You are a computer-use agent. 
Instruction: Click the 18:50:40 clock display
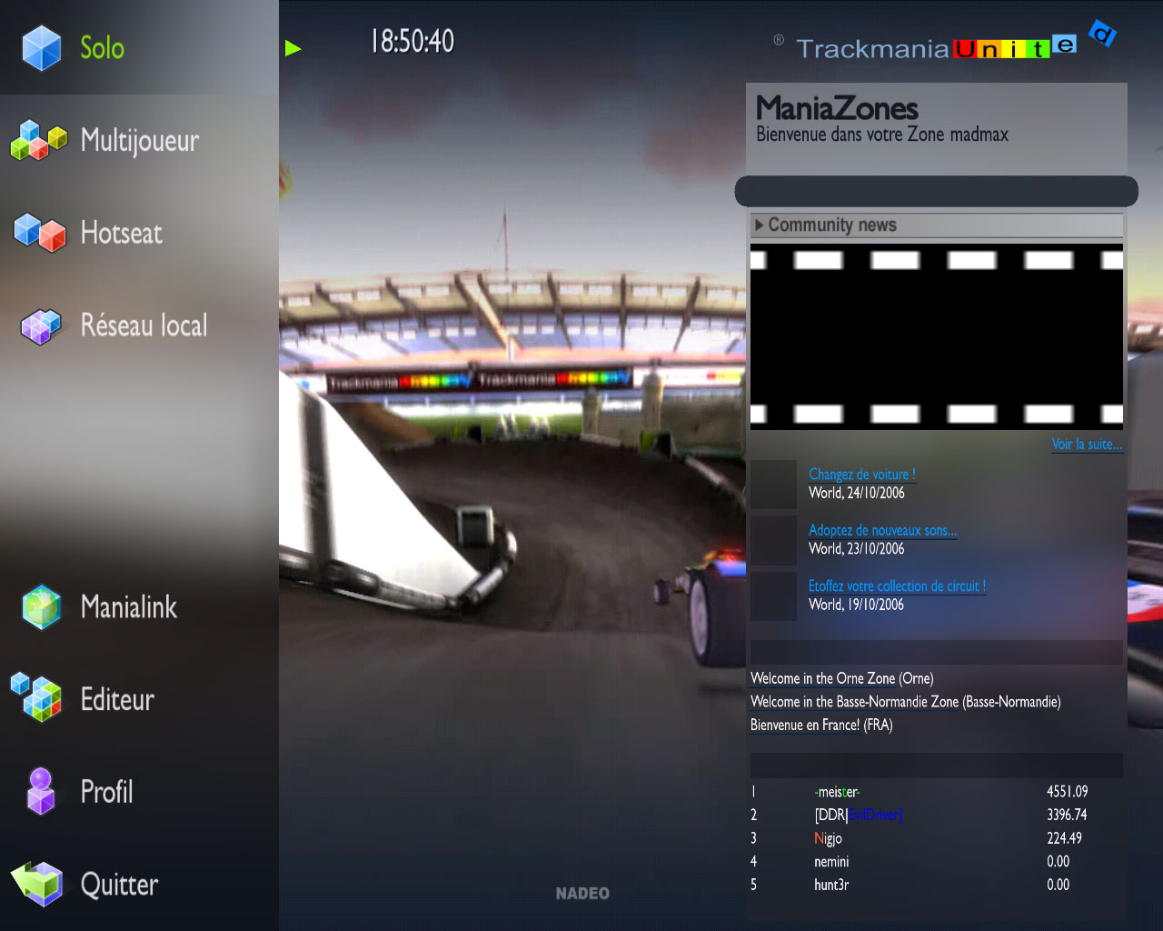point(413,41)
